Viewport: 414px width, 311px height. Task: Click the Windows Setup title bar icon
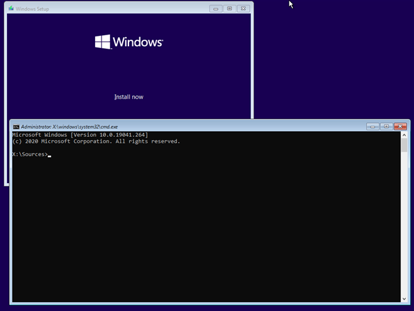click(11, 8)
